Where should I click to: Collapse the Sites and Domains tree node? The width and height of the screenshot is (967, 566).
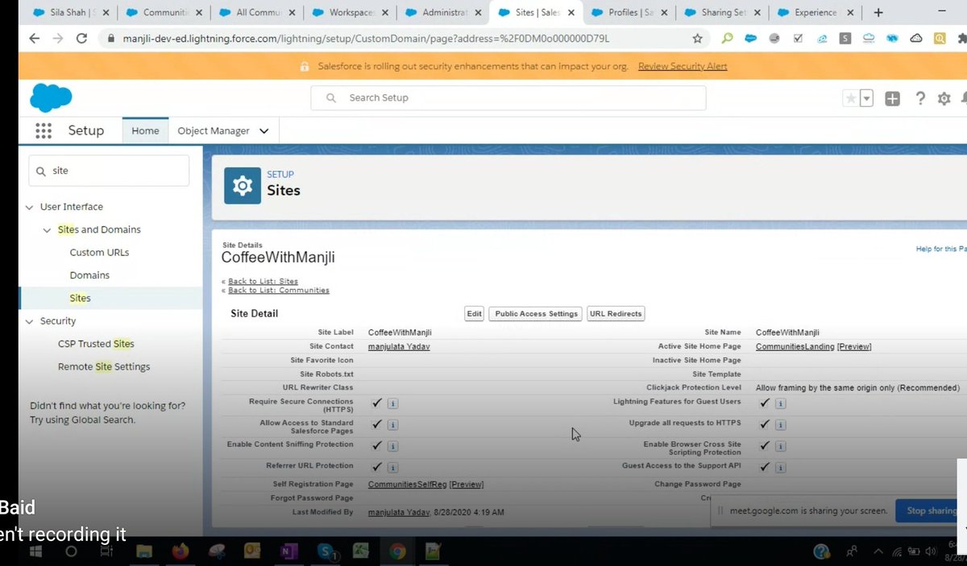click(x=47, y=230)
